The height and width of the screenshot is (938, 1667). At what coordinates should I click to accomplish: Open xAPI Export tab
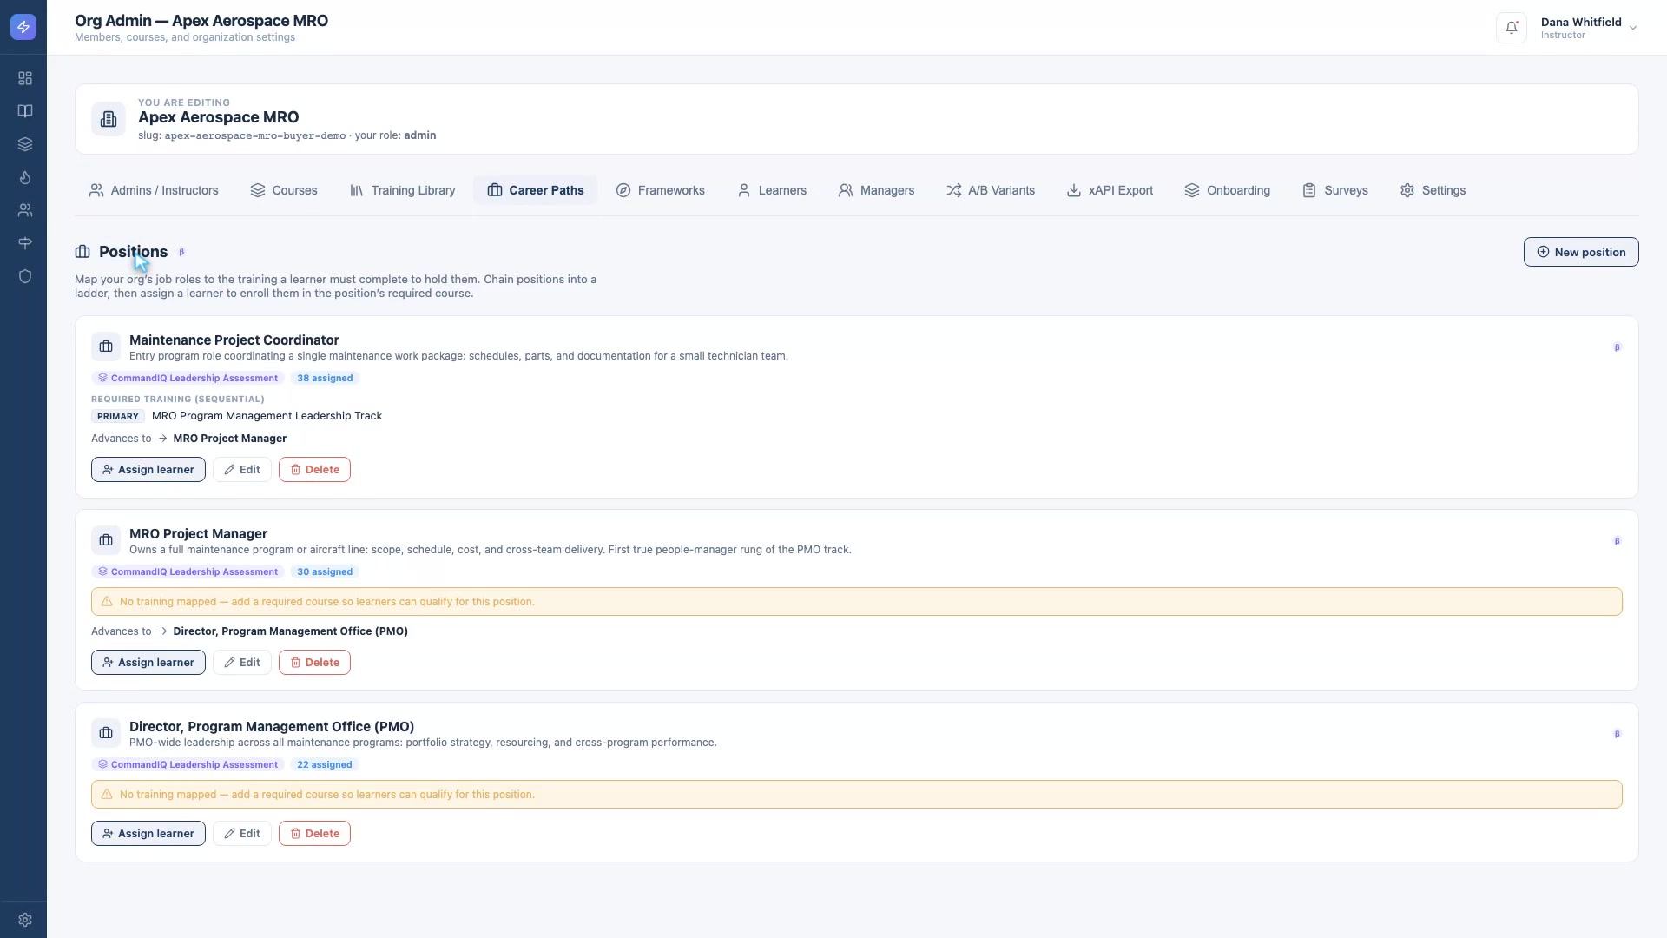point(1110,190)
